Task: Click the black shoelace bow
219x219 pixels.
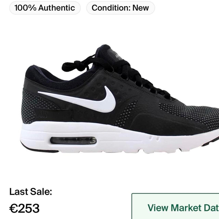Action: point(78,66)
